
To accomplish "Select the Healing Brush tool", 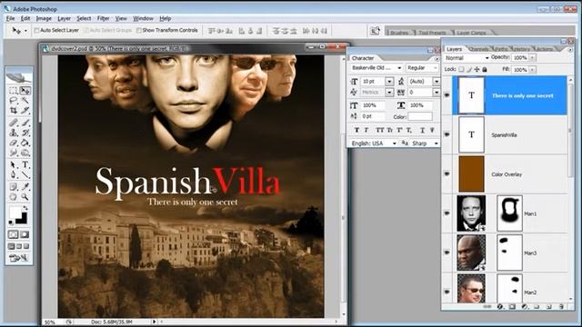I will [14, 123].
